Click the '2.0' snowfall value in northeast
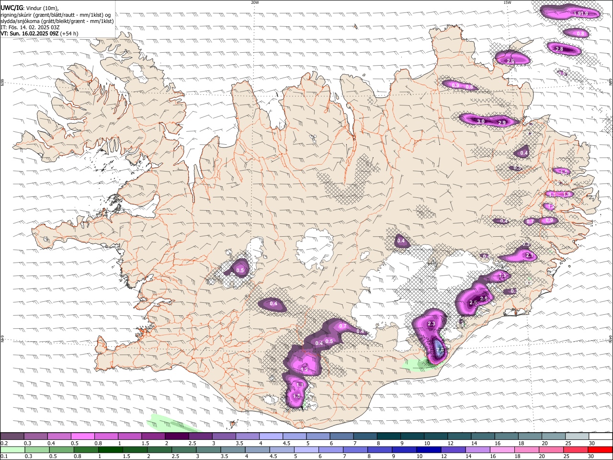This screenshot has width=613, height=460. (x=511, y=61)
